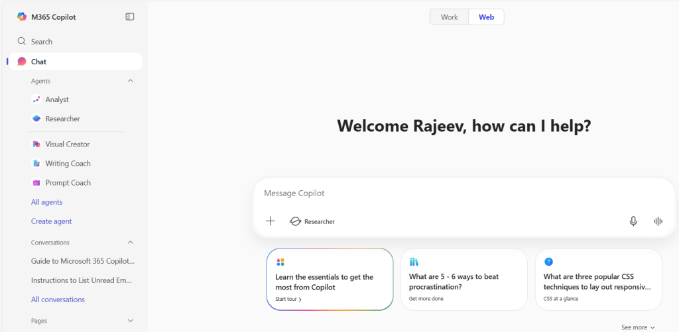This screenshot has height=332, width=679.
Task: Click the M365 Copilot logo icon
Action: 22,17
